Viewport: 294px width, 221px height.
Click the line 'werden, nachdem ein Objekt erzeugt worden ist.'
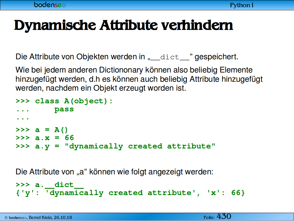(x=101, y=88)
